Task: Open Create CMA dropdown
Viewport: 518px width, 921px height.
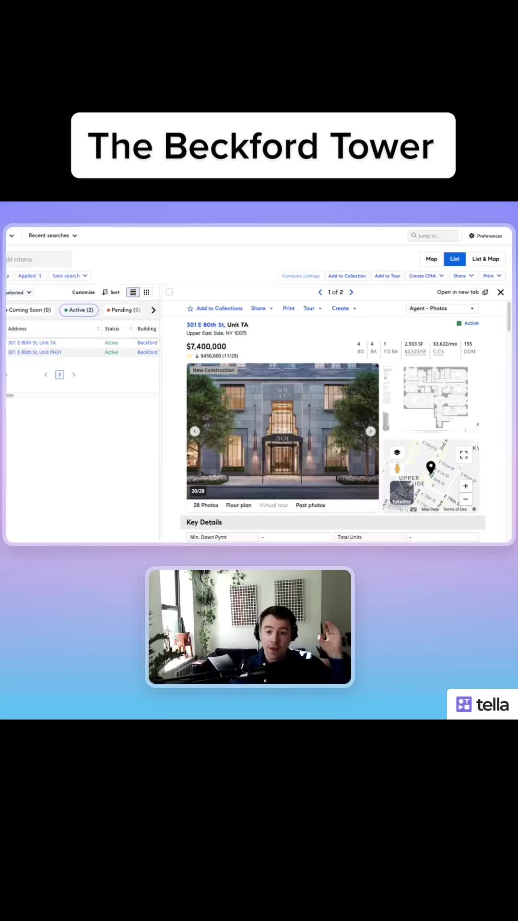Action: click(x=426, y=276)
